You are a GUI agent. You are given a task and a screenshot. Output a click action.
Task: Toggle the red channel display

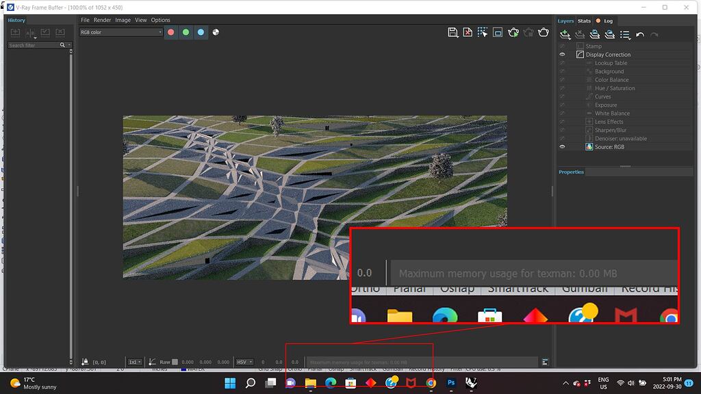171,32
